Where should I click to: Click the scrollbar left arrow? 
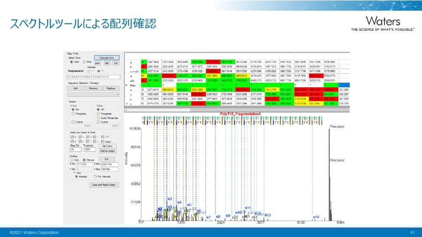click(127, 110)
